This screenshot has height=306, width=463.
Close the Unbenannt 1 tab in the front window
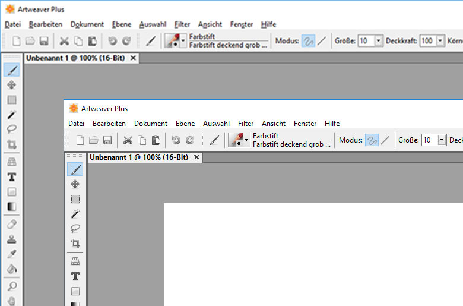click(196, 157)
